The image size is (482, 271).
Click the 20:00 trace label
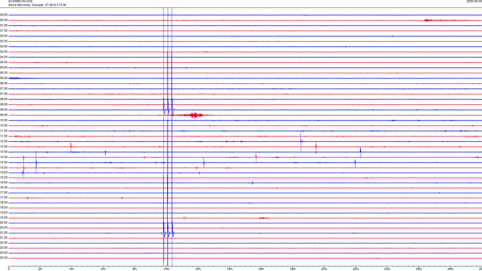[4, 223]
